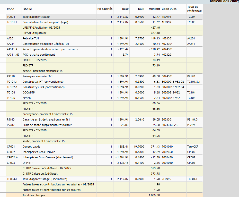239x197 pixels.
Task: Click reference rate TC004.L
Action: (192, 179)
